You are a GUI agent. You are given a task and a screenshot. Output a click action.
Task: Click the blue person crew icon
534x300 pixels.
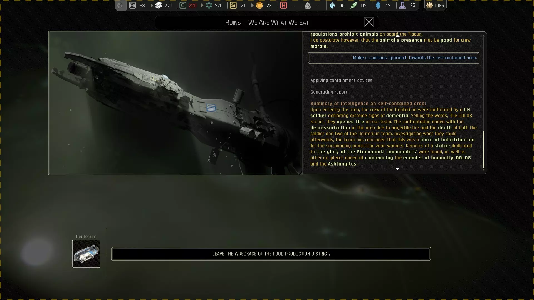pos(378,5)
